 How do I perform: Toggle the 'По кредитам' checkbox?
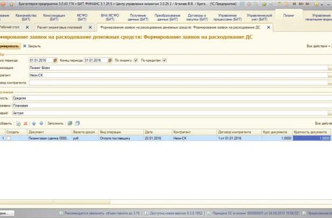pos(164,60)
